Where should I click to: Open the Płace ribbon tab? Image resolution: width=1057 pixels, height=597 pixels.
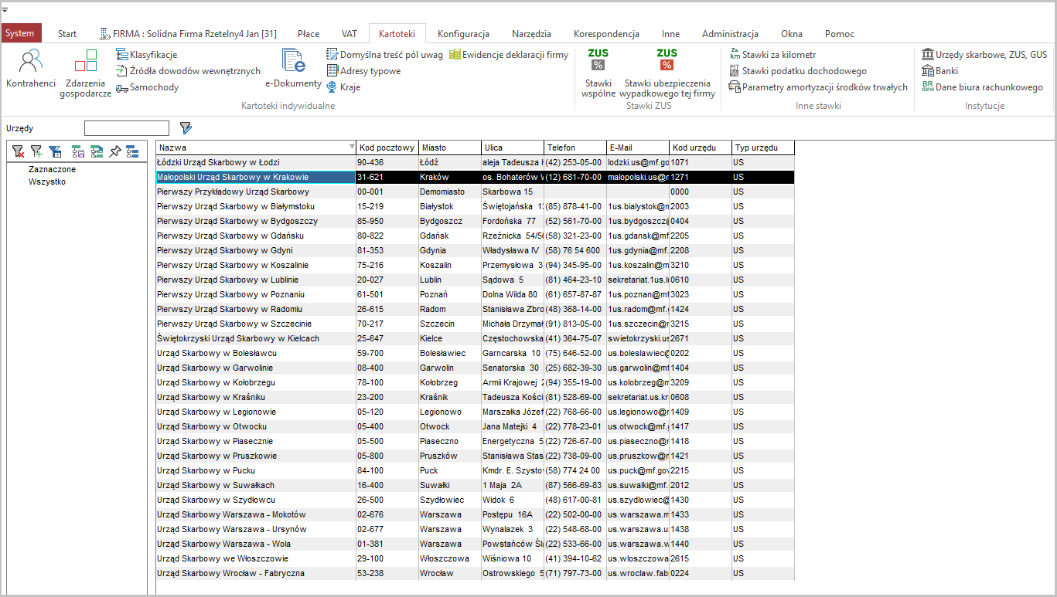click(309, 34)
